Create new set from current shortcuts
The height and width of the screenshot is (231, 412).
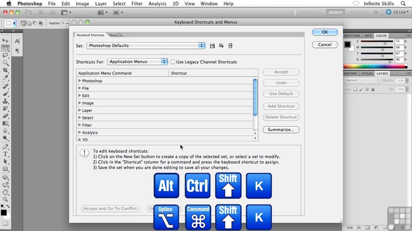[221, 46]
